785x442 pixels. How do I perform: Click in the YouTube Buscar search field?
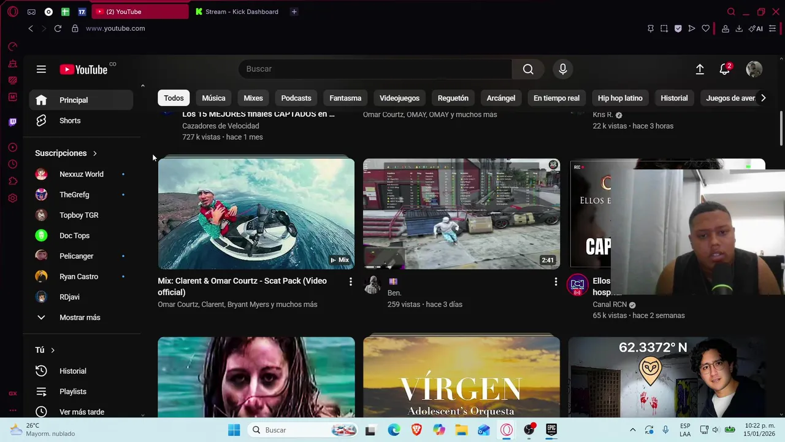pyautogui.click(x=375, y=69)
